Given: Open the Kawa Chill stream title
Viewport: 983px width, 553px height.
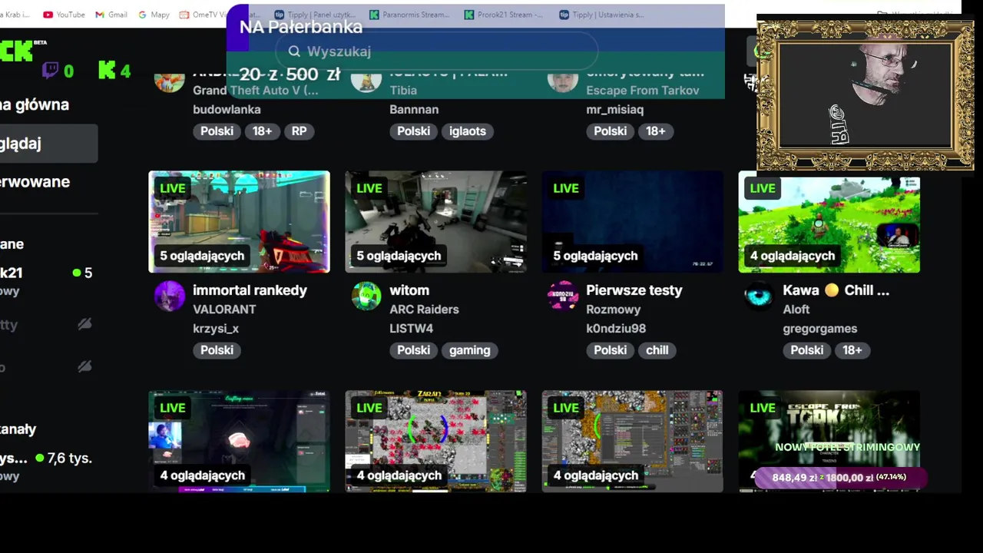Looking at the screenshot, I should [836, 290].
